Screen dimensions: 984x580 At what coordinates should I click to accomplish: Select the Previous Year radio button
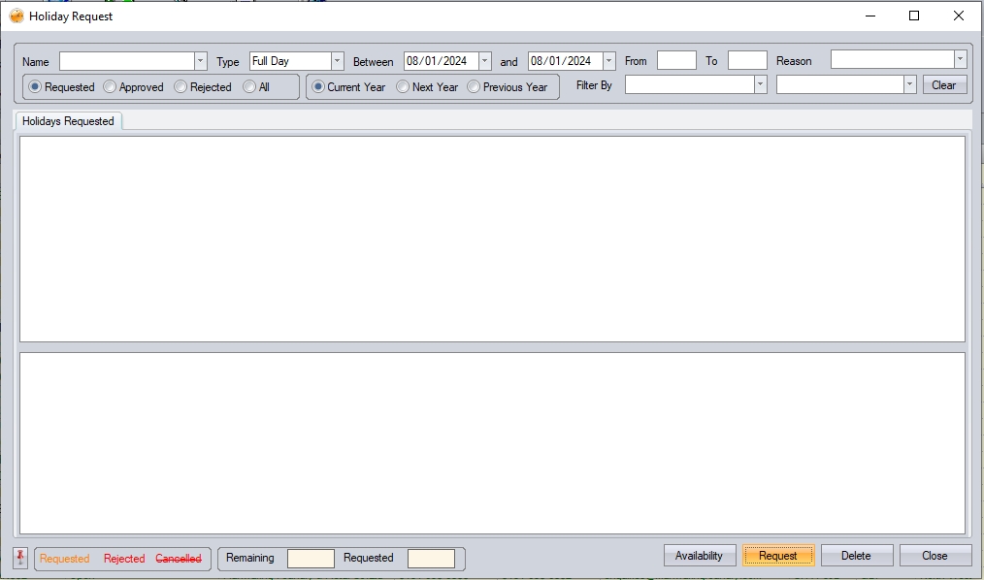coord(474,87)
